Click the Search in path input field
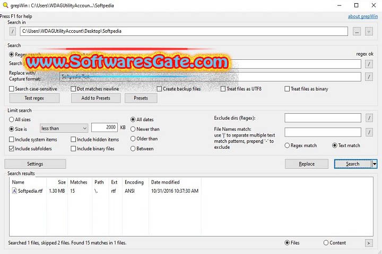 click(x=184, y=31)
